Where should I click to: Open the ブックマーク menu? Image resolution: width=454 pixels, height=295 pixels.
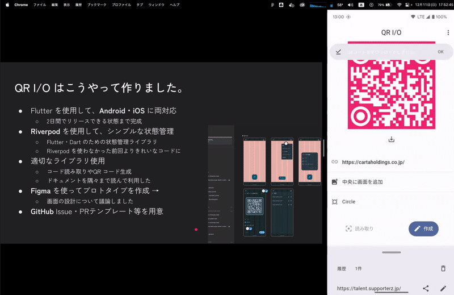pos(96,5)
